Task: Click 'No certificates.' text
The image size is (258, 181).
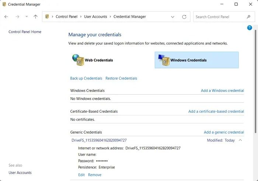Action: pos(83,119)
